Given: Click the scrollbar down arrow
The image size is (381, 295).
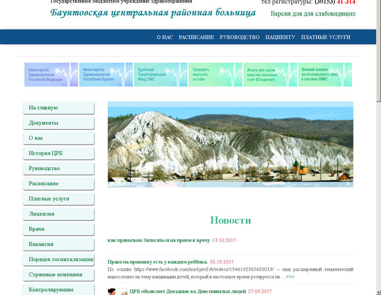Looking at the screenshot, I should click(x=379, y=293).
